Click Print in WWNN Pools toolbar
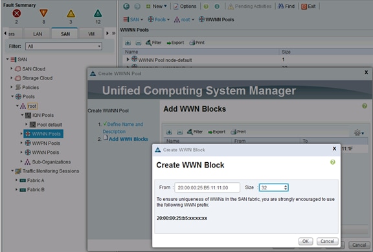Viewport: 373px width, 252px height. tap(197, 43)
